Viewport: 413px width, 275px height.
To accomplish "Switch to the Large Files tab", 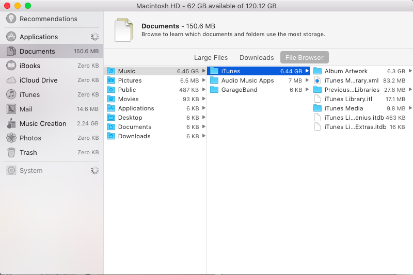I will (x=211, y=57).
